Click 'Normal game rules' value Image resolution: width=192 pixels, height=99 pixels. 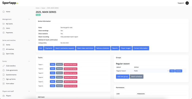tap(66, 28)
